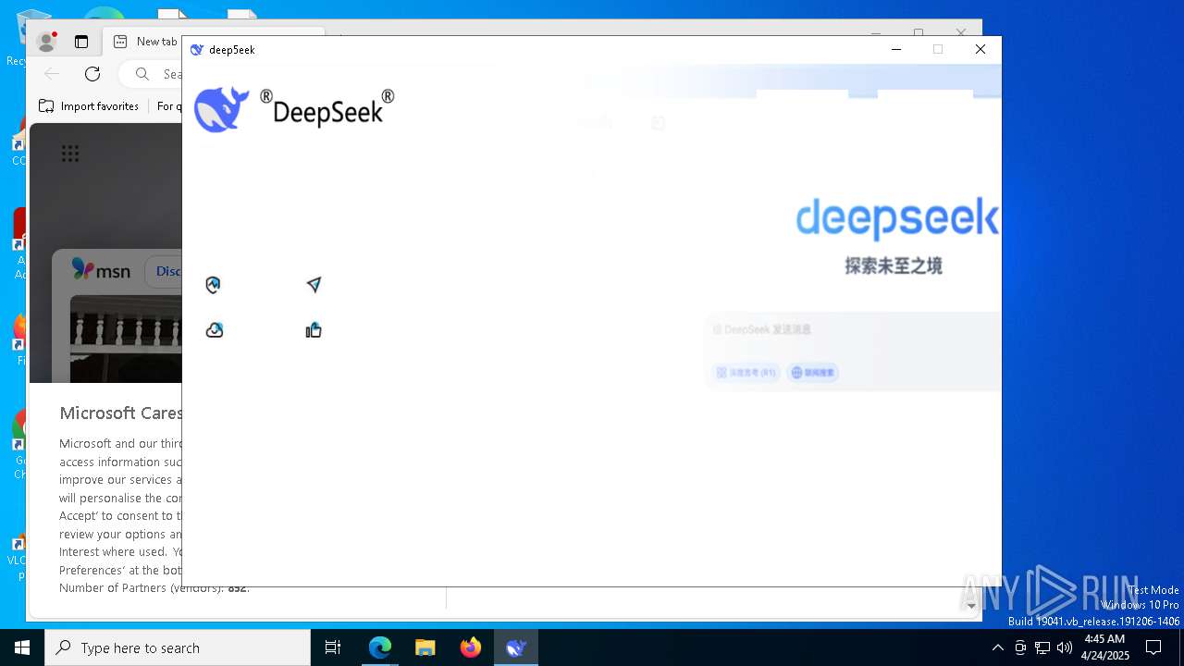Click the Discover tab on msn
This screenshot has height=666, width=1184.
click(x=165, y=271)
